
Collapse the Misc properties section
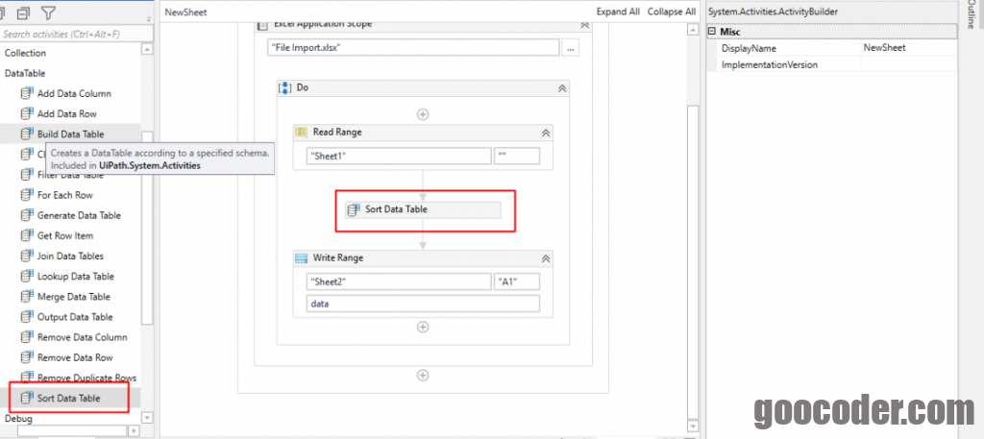(x=712, y=32)
